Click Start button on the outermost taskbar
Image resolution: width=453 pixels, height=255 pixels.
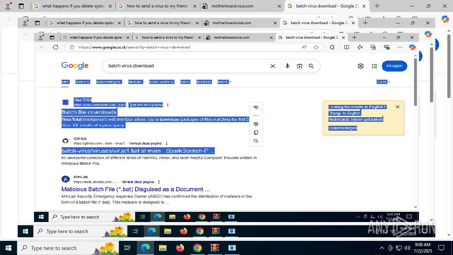[8, 248]
